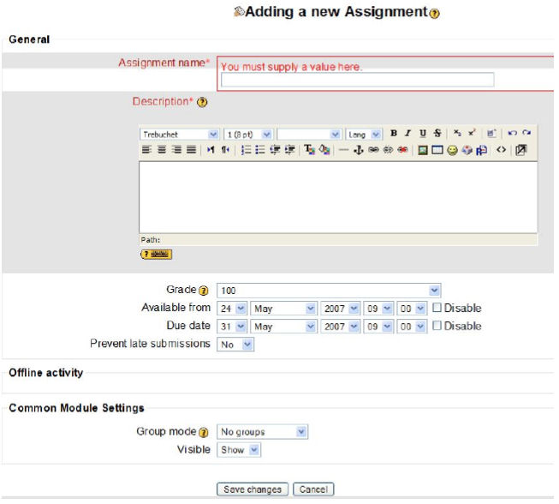Image resolution: width=559 pixels, height=504 pixels.
Task: Open help for the Grade setting
Action: point(204,291)
